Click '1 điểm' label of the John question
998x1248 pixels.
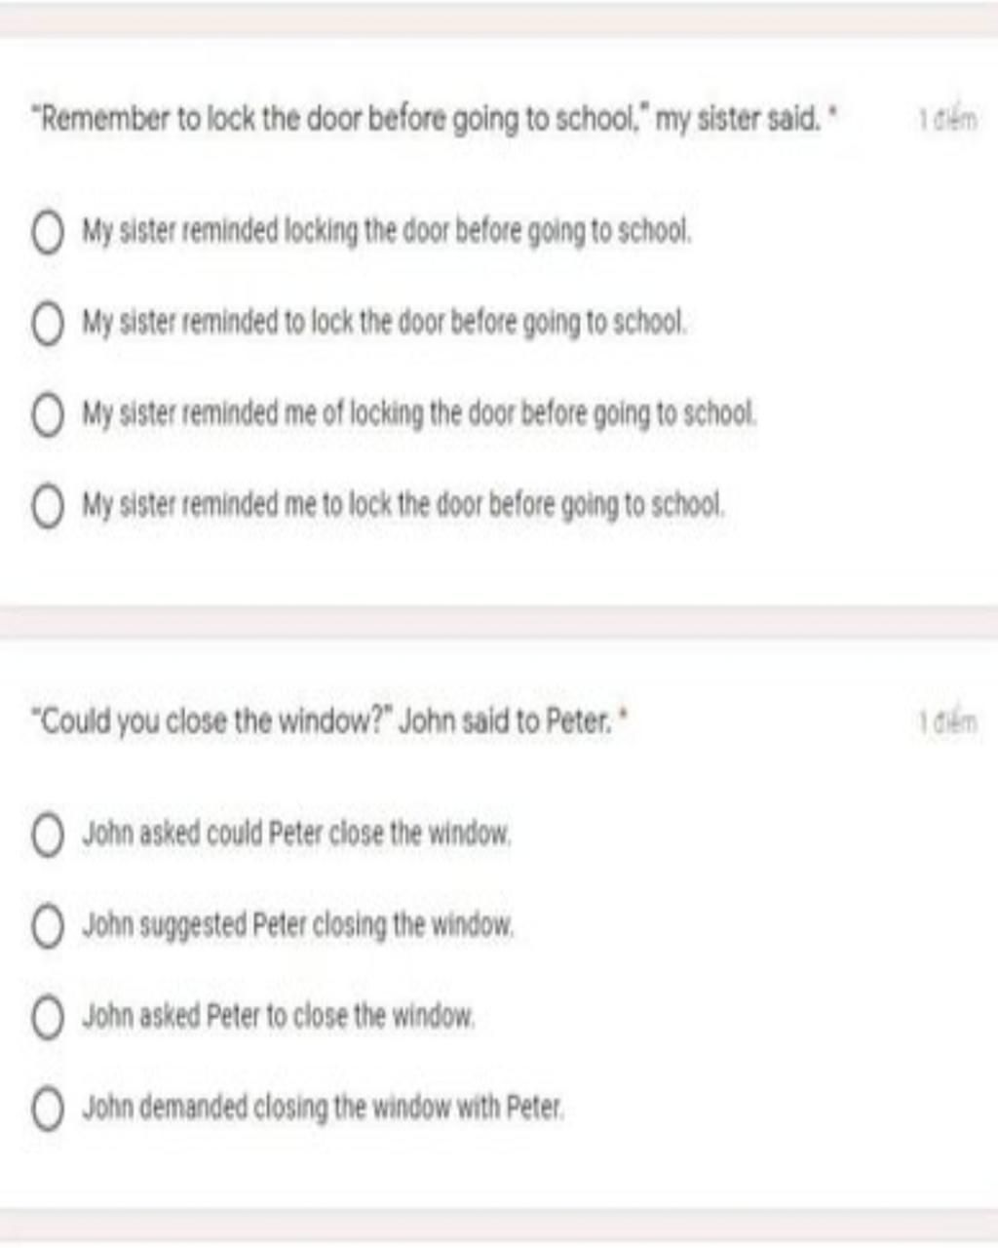(x=946, y=722)
